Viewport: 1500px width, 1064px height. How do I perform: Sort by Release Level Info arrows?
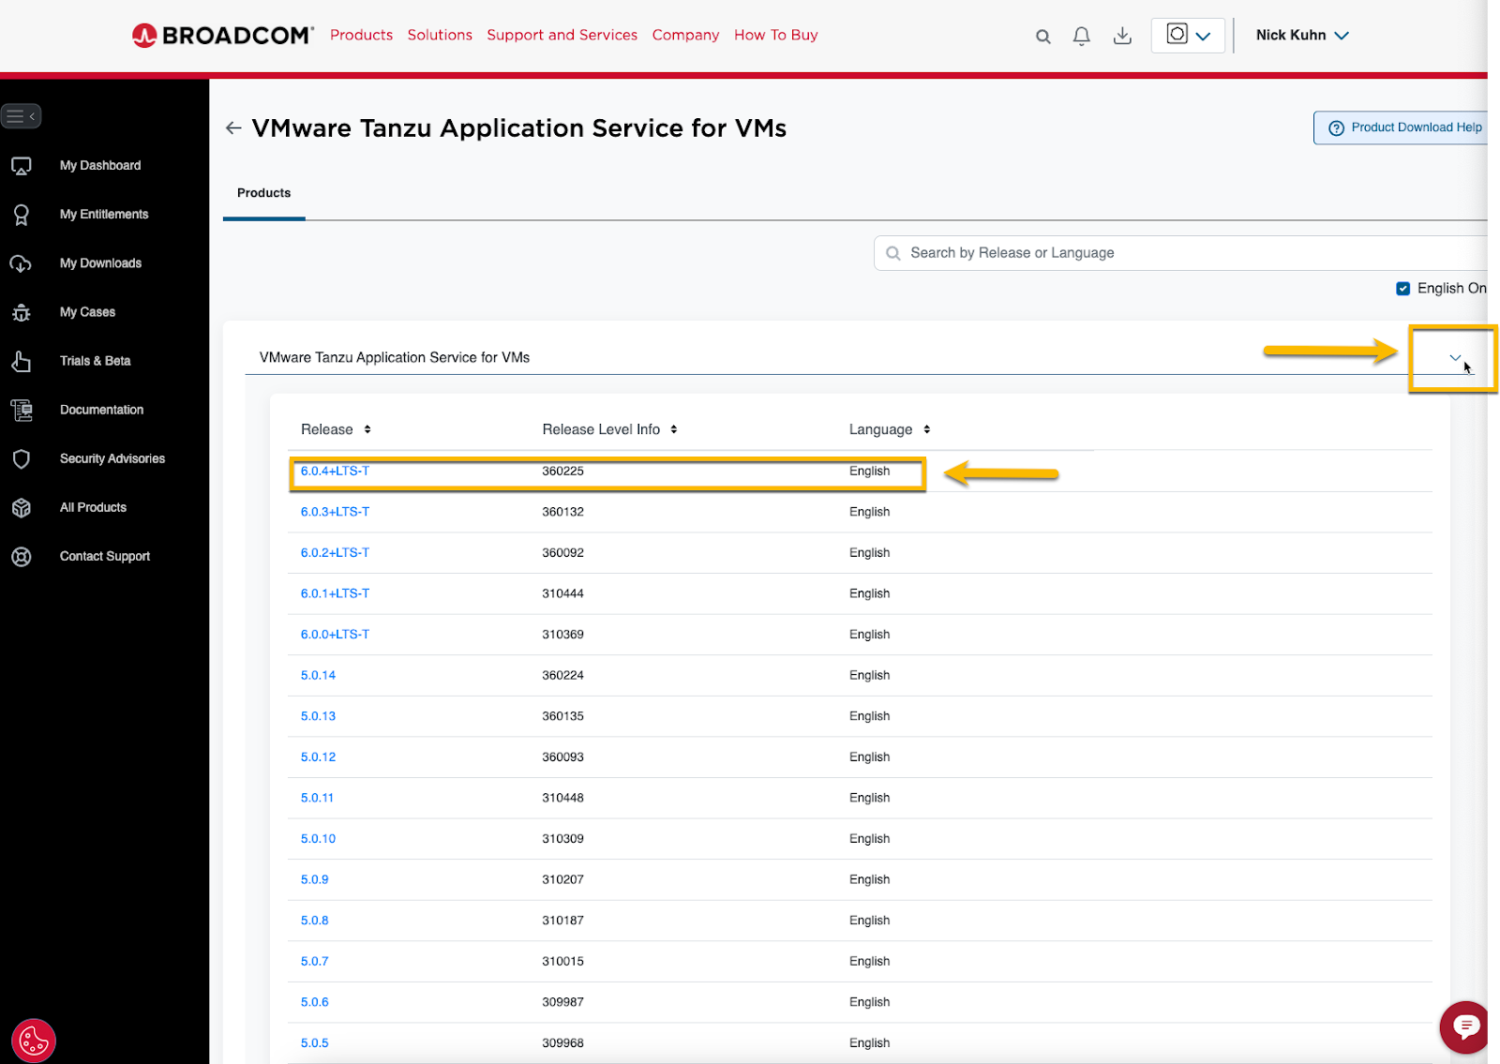click(x=673, y=429)
